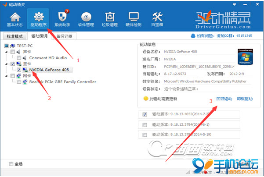Click the release date 2012-2-9

click(237, 74)
